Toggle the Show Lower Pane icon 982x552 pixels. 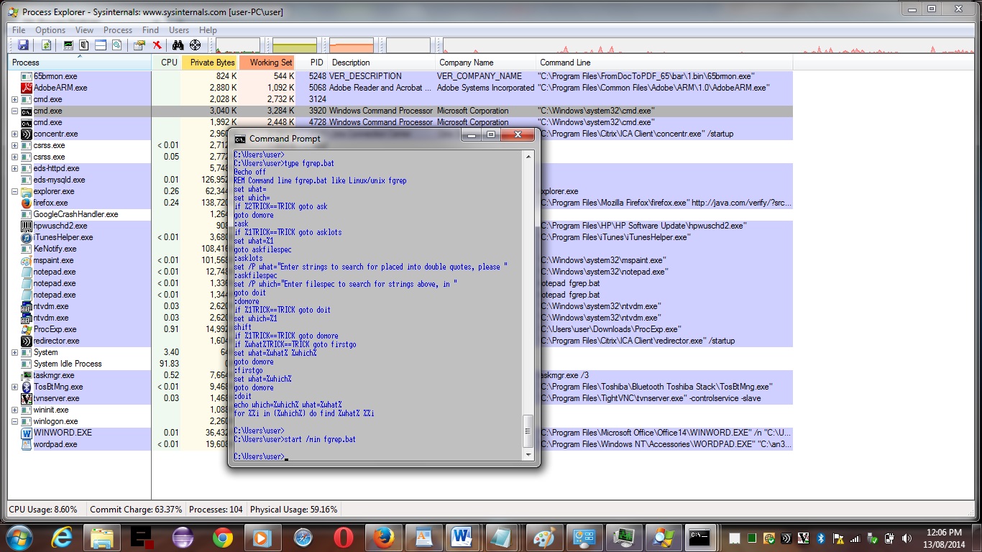tap(100, 45)
